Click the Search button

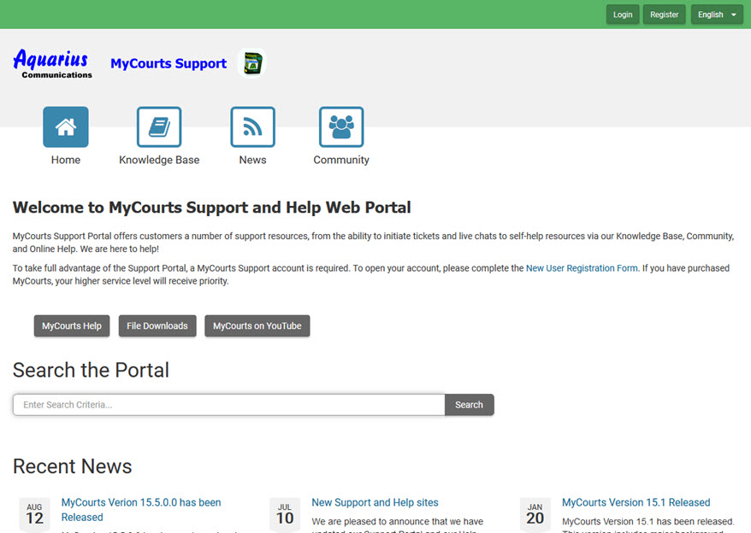coord(469,405)
